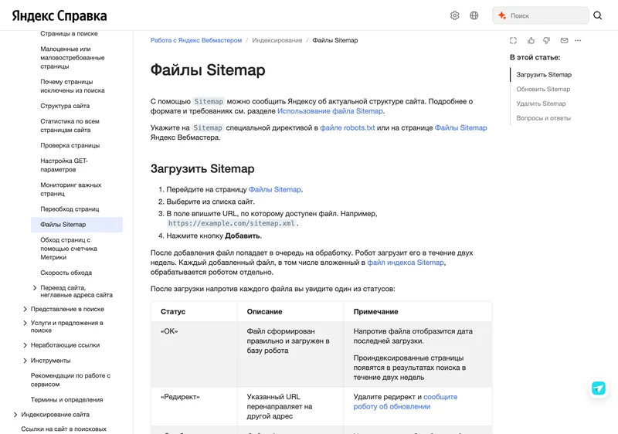Open the three-dots more options menu
Viewport: 618px width, 434px height.
578,40
